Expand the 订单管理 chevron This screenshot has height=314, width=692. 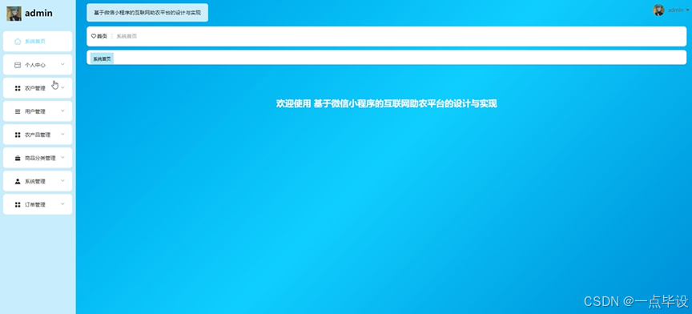(62, 204)
